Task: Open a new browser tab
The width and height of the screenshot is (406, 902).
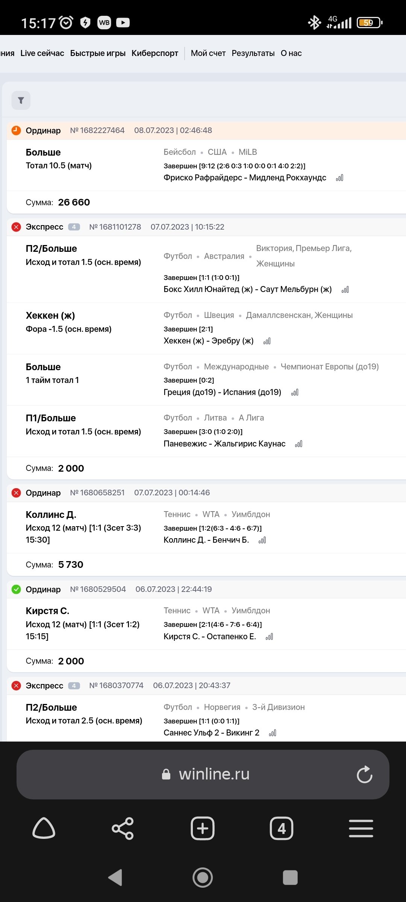Action: (203, 829)
